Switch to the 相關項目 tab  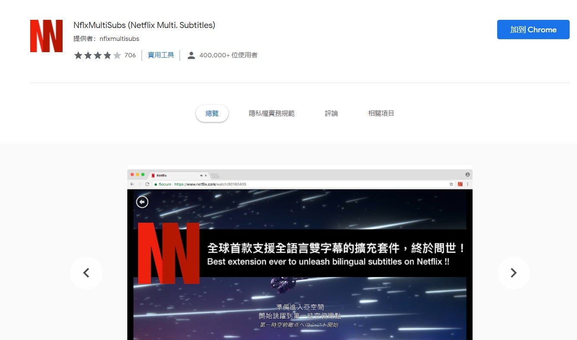point(381,113)
